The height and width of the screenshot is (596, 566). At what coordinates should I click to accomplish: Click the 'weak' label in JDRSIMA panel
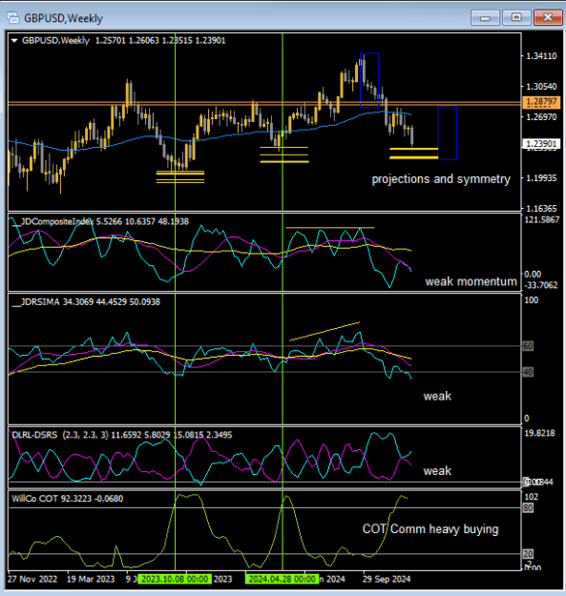point(437,396)
